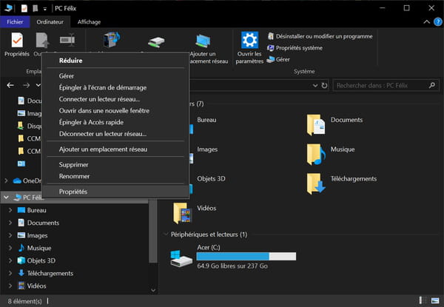The image size is (444, 307).
Task: Click the media server icon in ribbon
Action: (112, 40)
